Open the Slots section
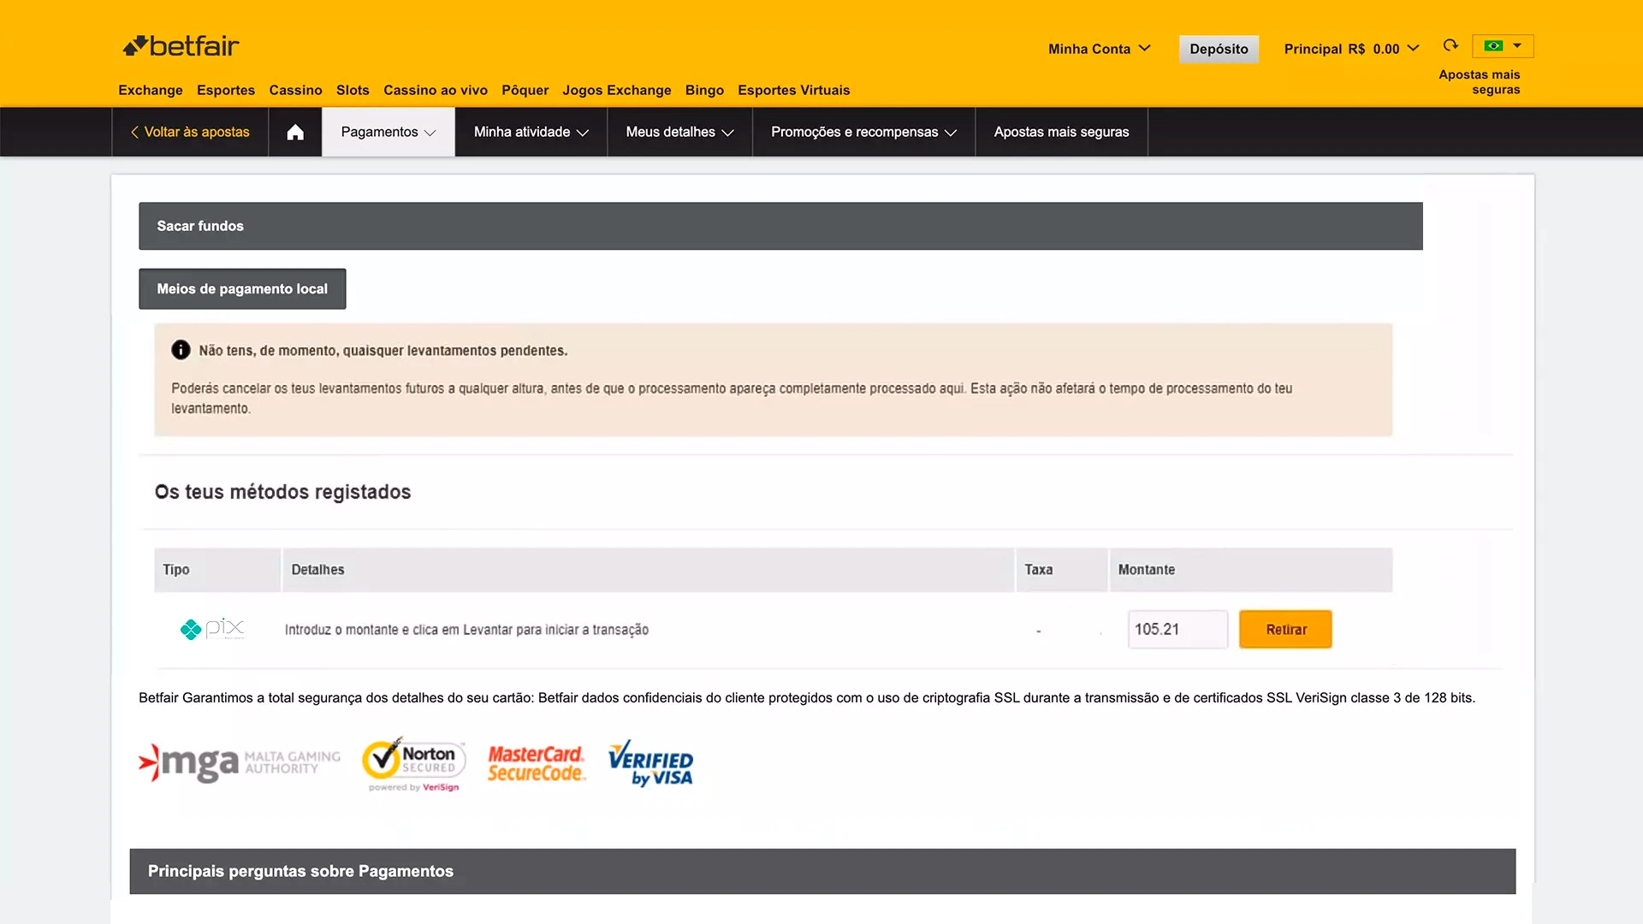Screen dimensions: 1643x924 (353, 90)
